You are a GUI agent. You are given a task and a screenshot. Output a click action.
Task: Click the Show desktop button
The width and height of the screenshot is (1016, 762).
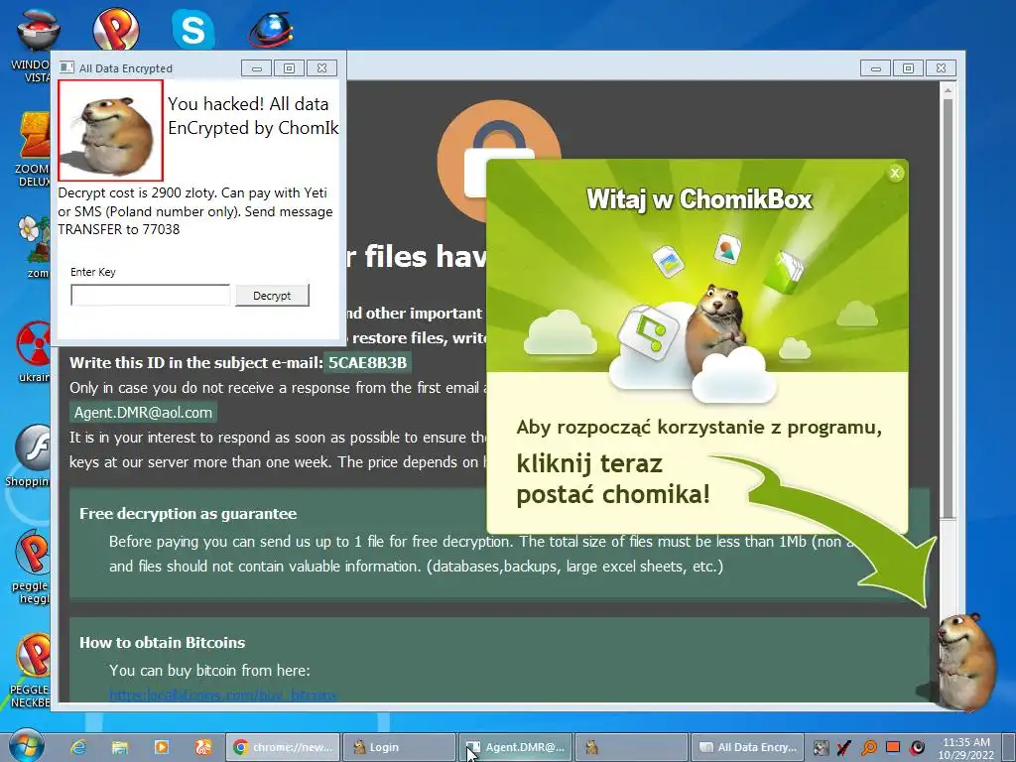tap(1009, 748)
